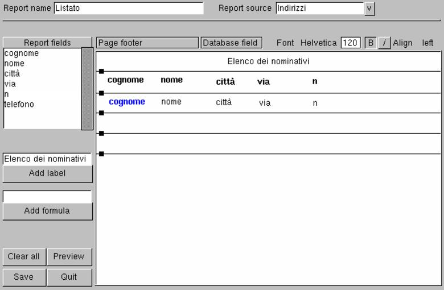The height and width of the screenshot is (290, 444).
Task: Select the n database field in detail row
Action: (315, 103)
